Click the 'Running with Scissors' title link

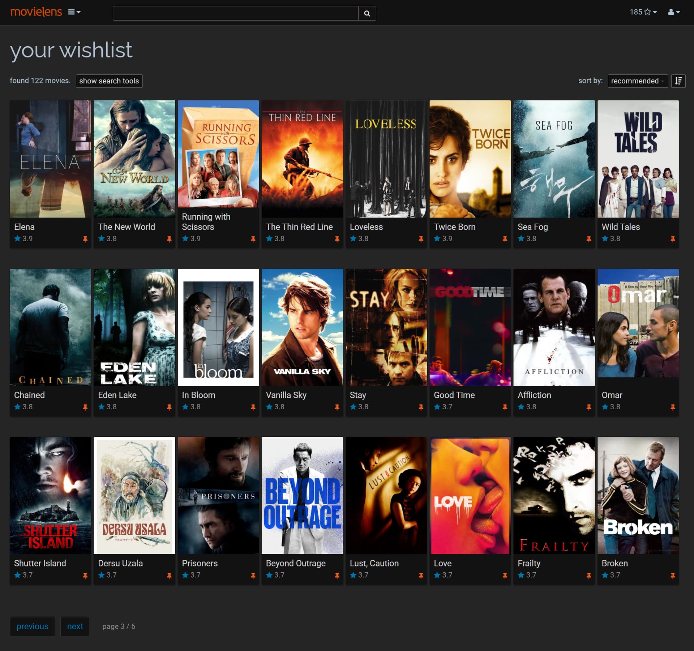click(x=206, y=222)
